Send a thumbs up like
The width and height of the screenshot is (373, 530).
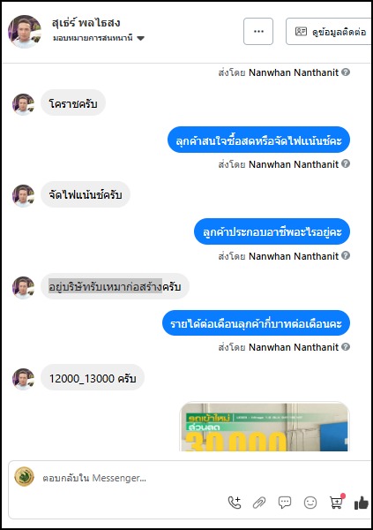[x=362, y=503]
